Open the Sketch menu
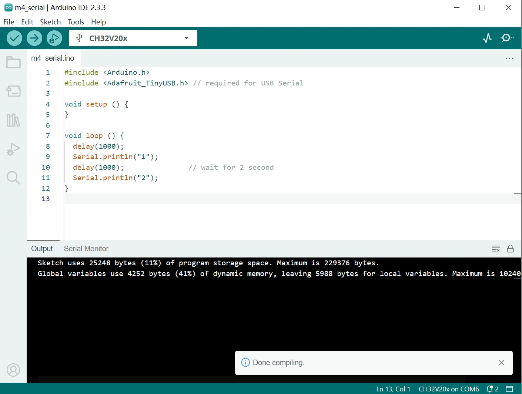Viewport: 522px width, 394px height. click(50, 22)
